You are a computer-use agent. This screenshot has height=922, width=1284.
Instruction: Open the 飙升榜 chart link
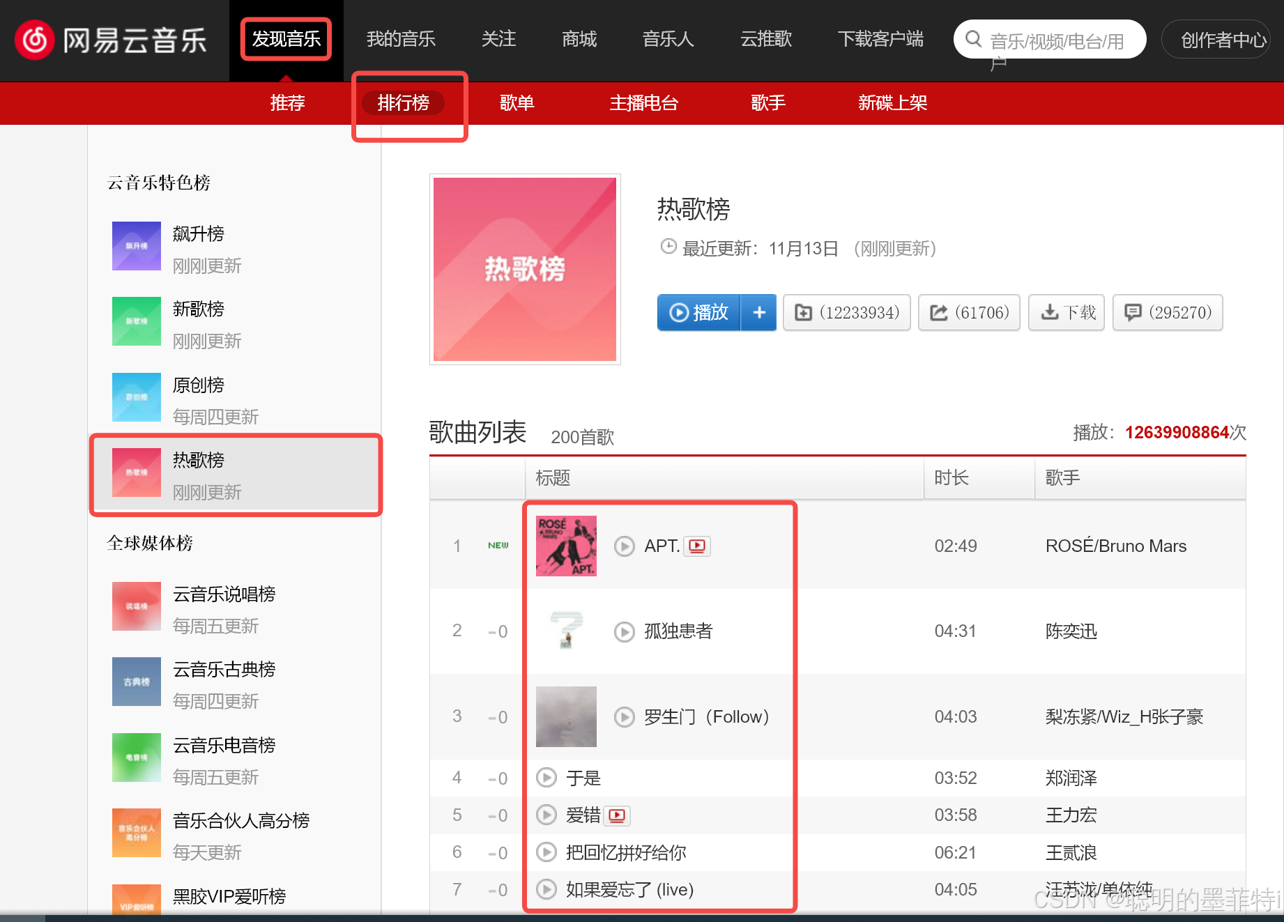(199, 234)
